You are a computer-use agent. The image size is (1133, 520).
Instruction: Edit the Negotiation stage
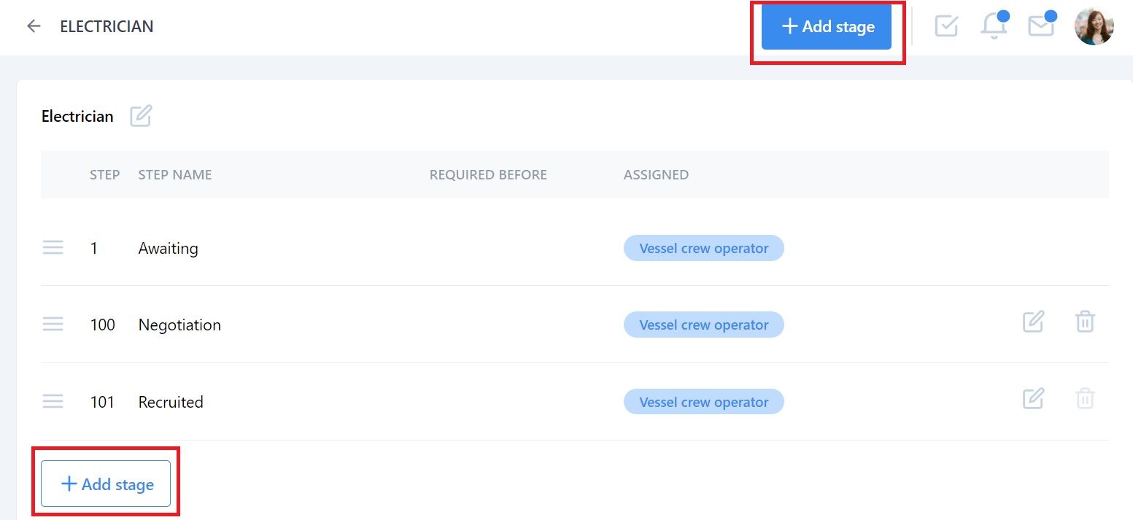pos(1033,322)
